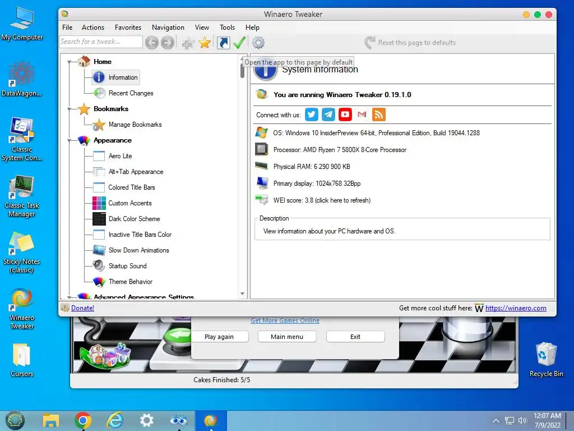The width and height of the screenshot is (574, 431).
Task: Open the Favorites menu
Action: 128,27
